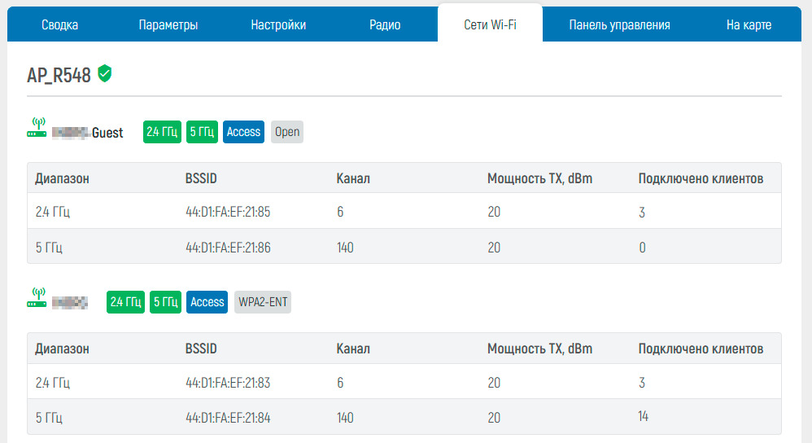The width and height of the screenshot is (812, 443).
Task: Select BSSID 44:D1:FA:EF:21:86
Action: click(228, 247)
